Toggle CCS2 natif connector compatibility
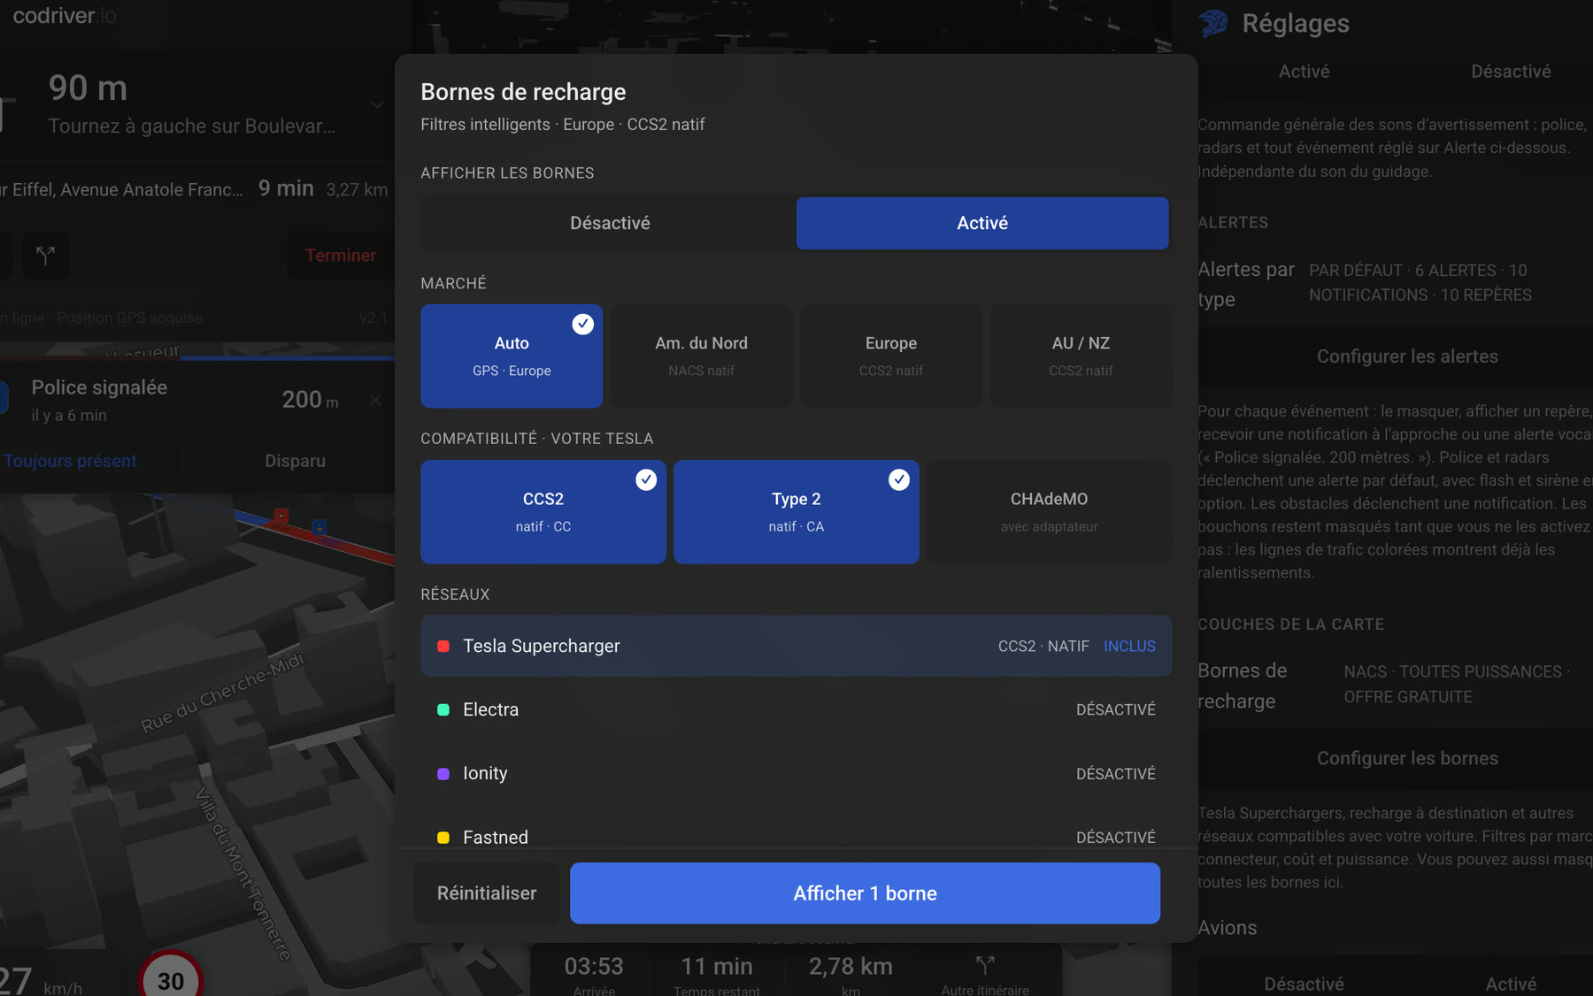The height and width of the screenshot is (996, 1593). point(543,512)
